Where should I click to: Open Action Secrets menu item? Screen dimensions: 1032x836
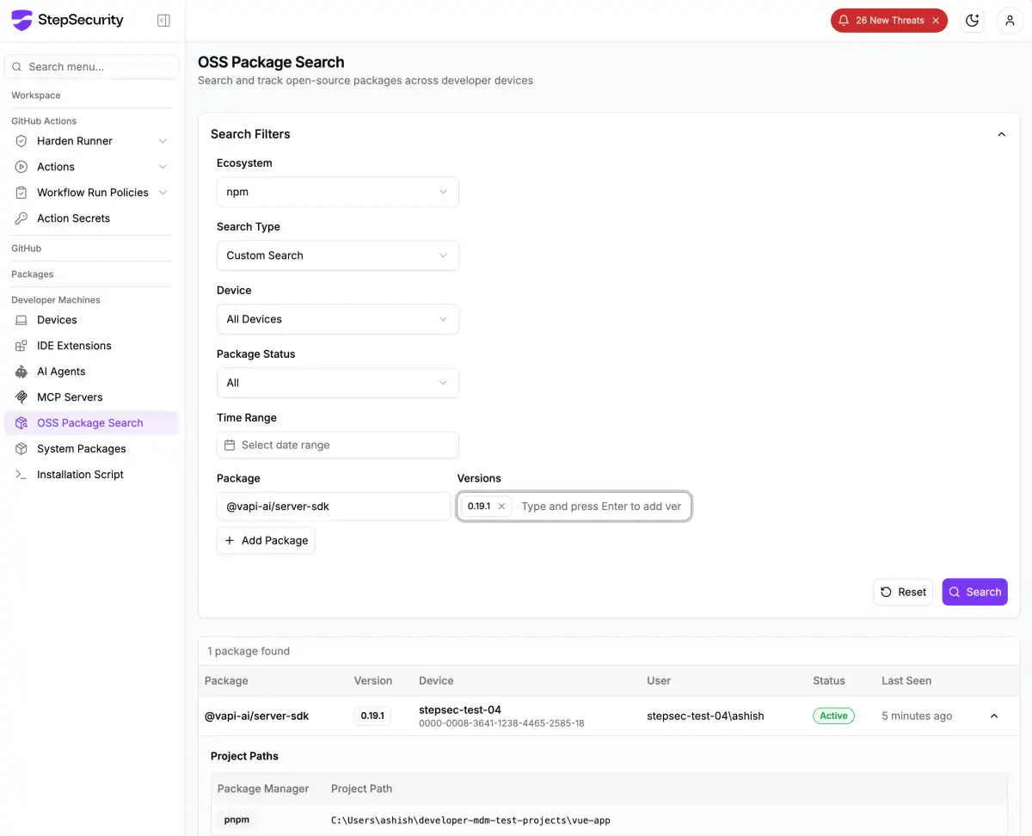pos(90,218)
